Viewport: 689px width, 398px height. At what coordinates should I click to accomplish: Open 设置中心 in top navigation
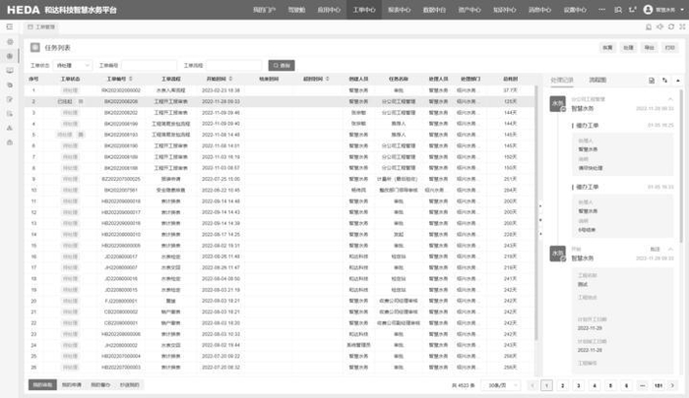pos(575,10)
